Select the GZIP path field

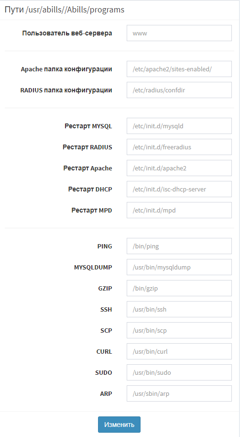[179, 288]
